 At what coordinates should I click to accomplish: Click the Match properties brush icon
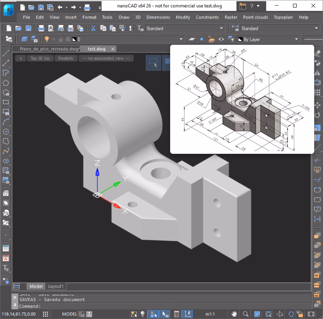122,28
